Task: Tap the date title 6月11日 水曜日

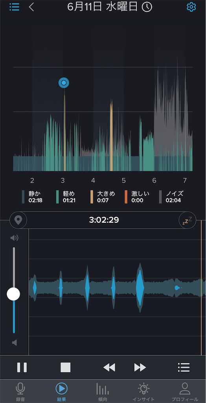Action: coord(103,7)
